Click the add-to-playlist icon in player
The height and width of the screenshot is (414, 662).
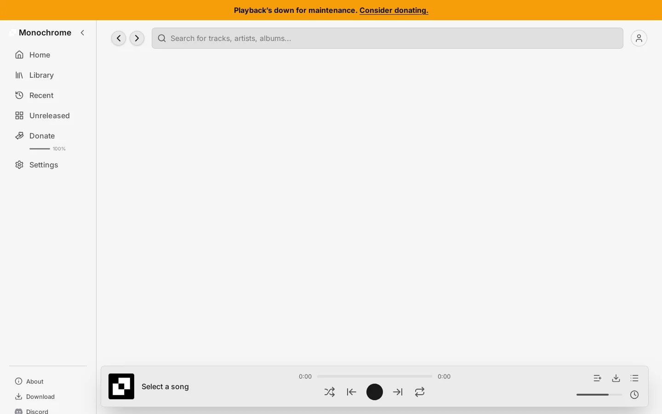coord(598,378)
